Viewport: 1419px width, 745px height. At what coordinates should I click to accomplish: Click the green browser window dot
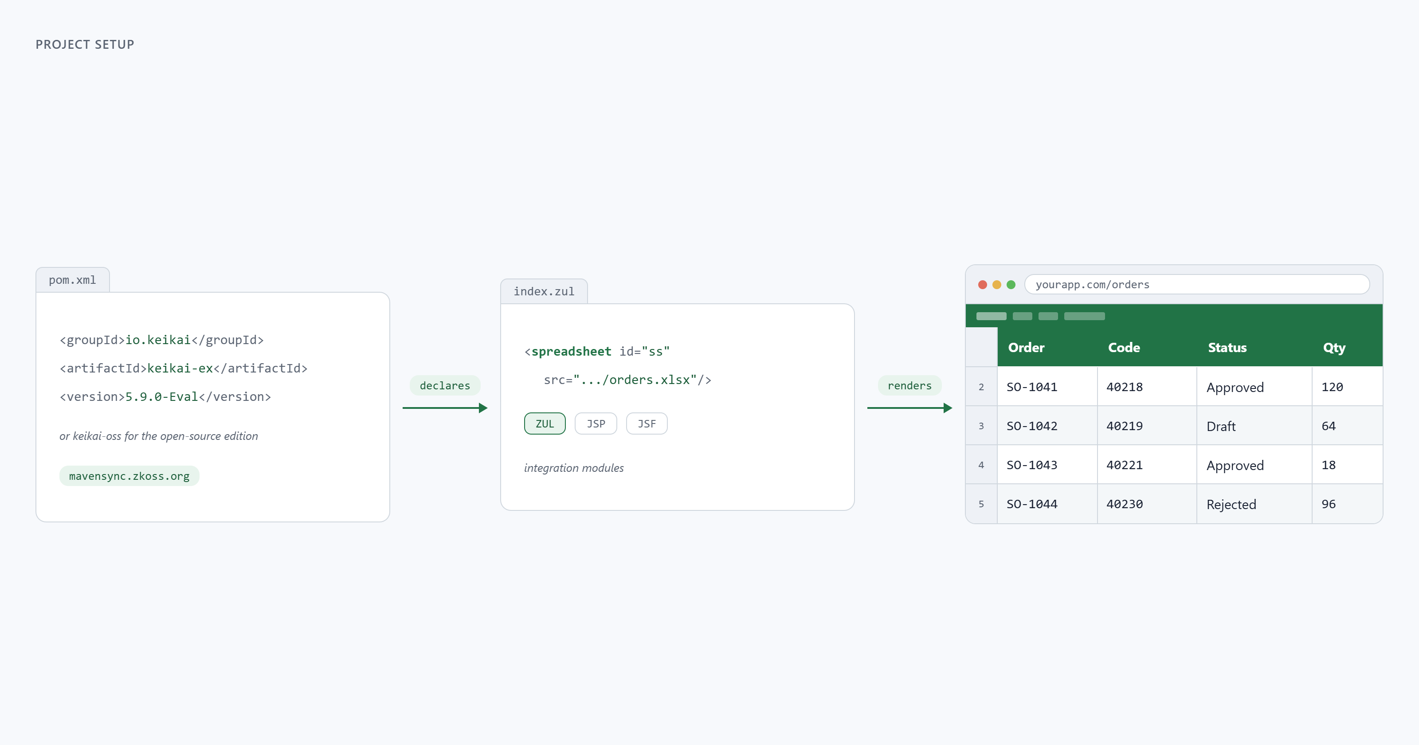tap(1011, 284)
